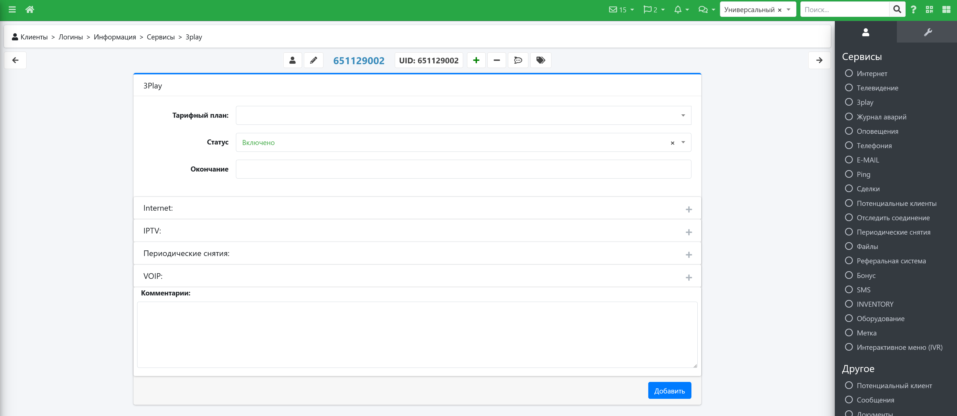The width and height of the screenshot is (957, 416).
Task: Open the hamburger main menu
Action: 12,10
